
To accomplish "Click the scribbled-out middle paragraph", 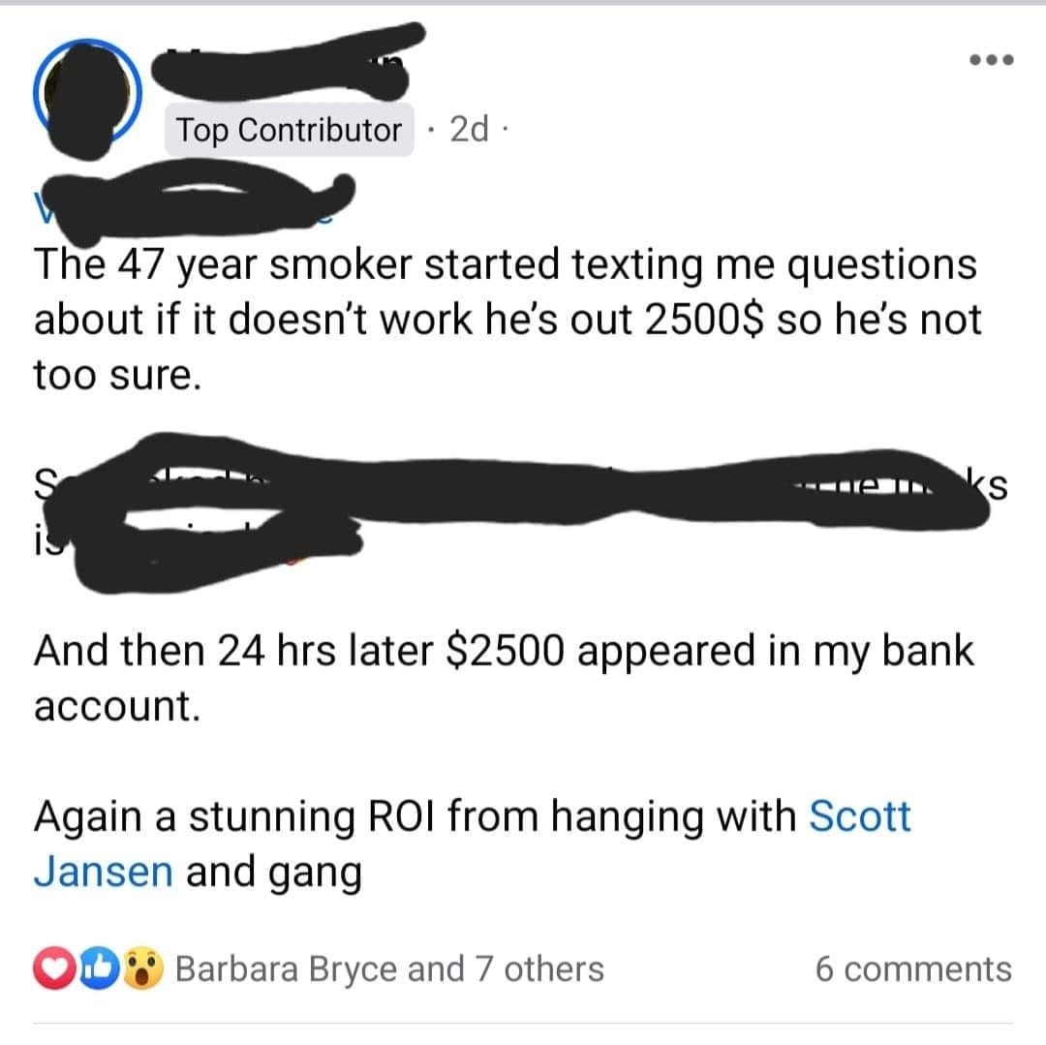I will coord(520,512).
